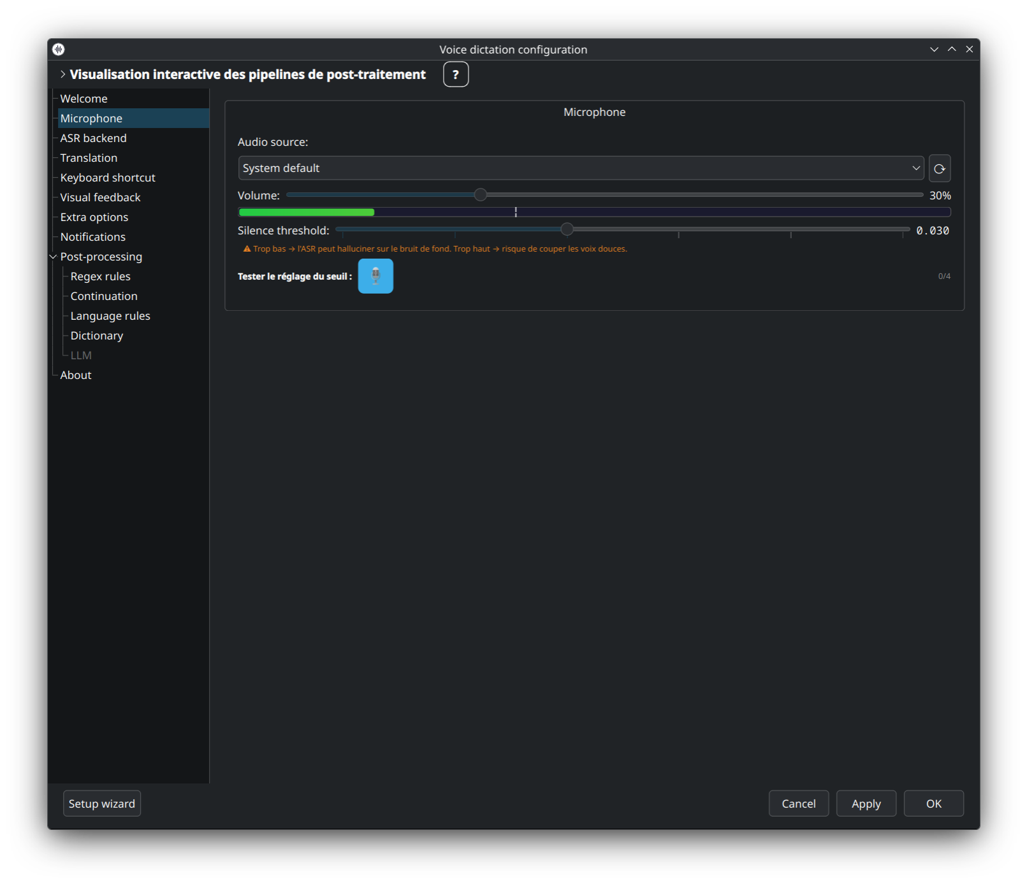Open the About page

[76, 375]
